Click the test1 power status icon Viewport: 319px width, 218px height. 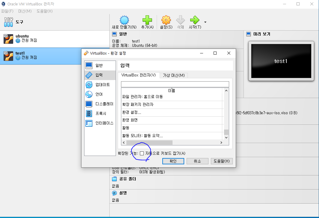[18, 58]
